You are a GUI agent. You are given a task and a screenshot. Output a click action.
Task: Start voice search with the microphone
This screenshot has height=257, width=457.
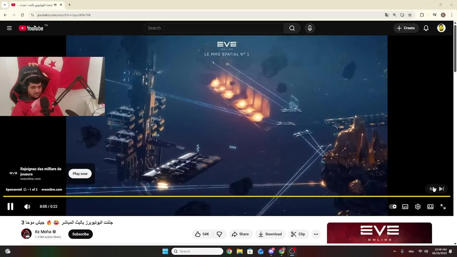click(310, 28)
